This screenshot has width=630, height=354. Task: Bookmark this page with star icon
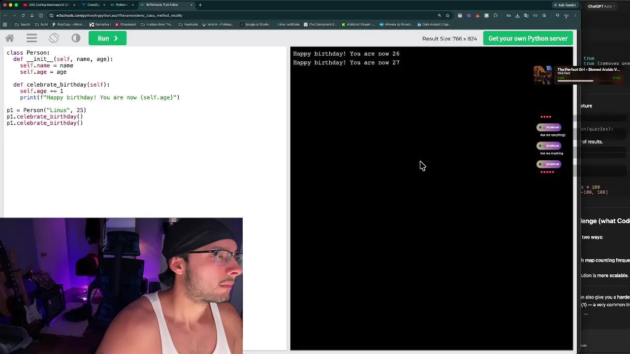pos(447,15)
